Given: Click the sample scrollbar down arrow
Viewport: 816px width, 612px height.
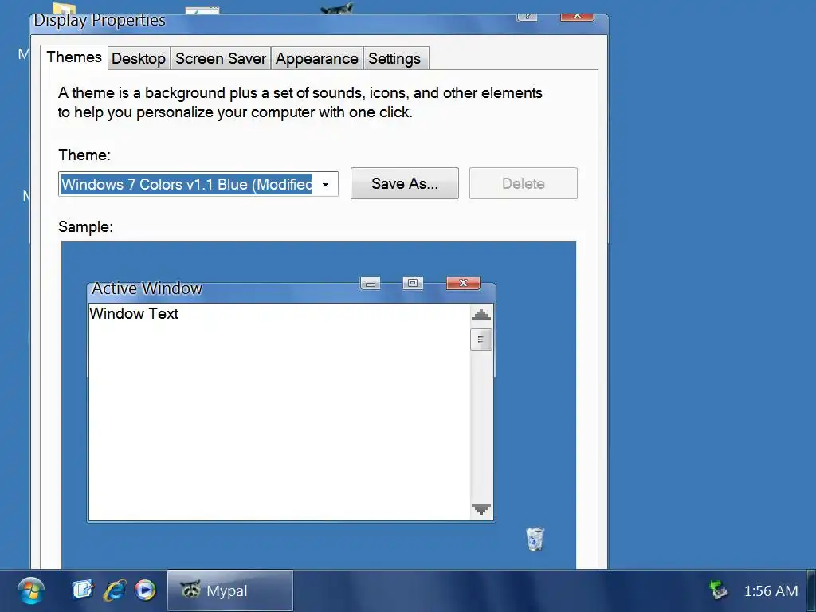Looking at the screenshot, I should tap(481, 509).
